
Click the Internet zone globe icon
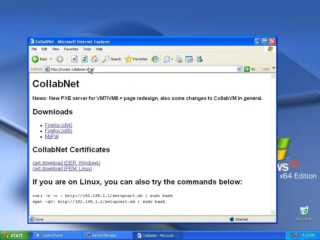[232, 219]
